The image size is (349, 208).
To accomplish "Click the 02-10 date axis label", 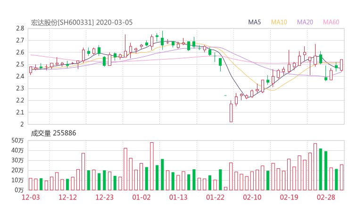I will 252,197.
